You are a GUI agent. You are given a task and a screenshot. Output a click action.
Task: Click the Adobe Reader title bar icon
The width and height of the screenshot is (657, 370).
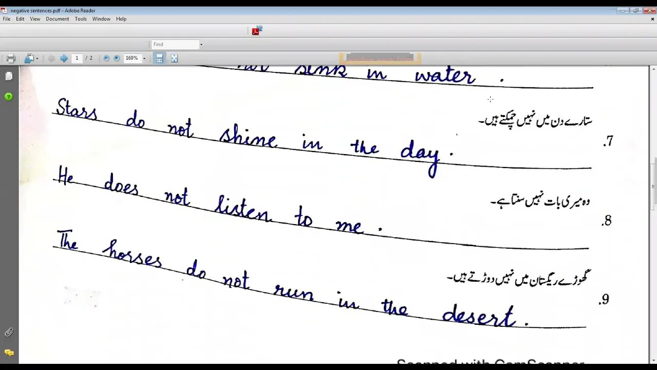click(4, 10)
